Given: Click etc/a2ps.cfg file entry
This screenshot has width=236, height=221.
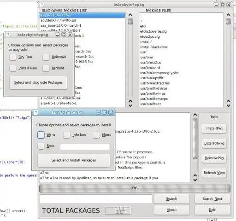Looking at the screenshot, I should [x=150, y=37].
